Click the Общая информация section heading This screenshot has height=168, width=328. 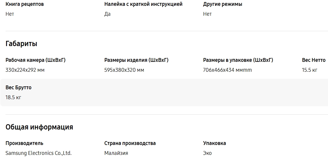(x=39, y=127)
